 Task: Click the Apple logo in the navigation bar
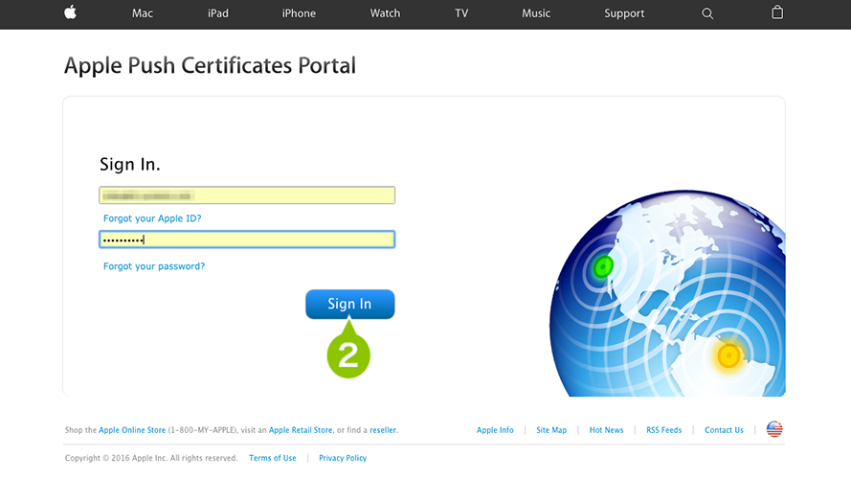click(x=70, y=12)
